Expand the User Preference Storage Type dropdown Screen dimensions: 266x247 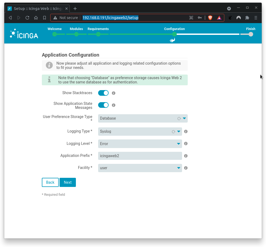coord(184,118)
